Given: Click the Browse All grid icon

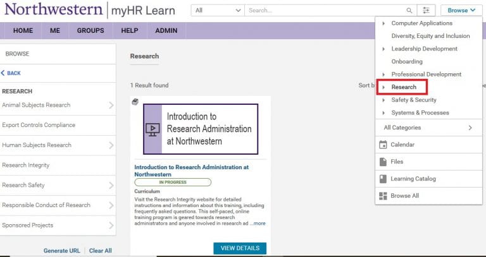Looking at the screenshot, I should [x=383, y=196].
